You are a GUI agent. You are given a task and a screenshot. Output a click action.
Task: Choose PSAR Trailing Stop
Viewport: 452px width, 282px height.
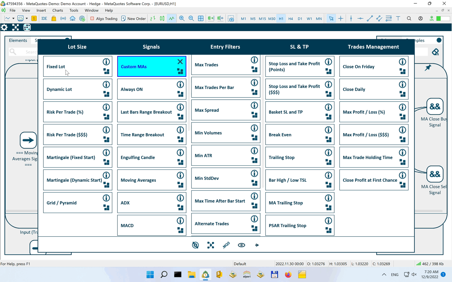point(300,225)
